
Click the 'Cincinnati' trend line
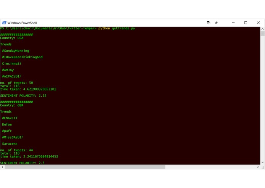coord(11,64)
